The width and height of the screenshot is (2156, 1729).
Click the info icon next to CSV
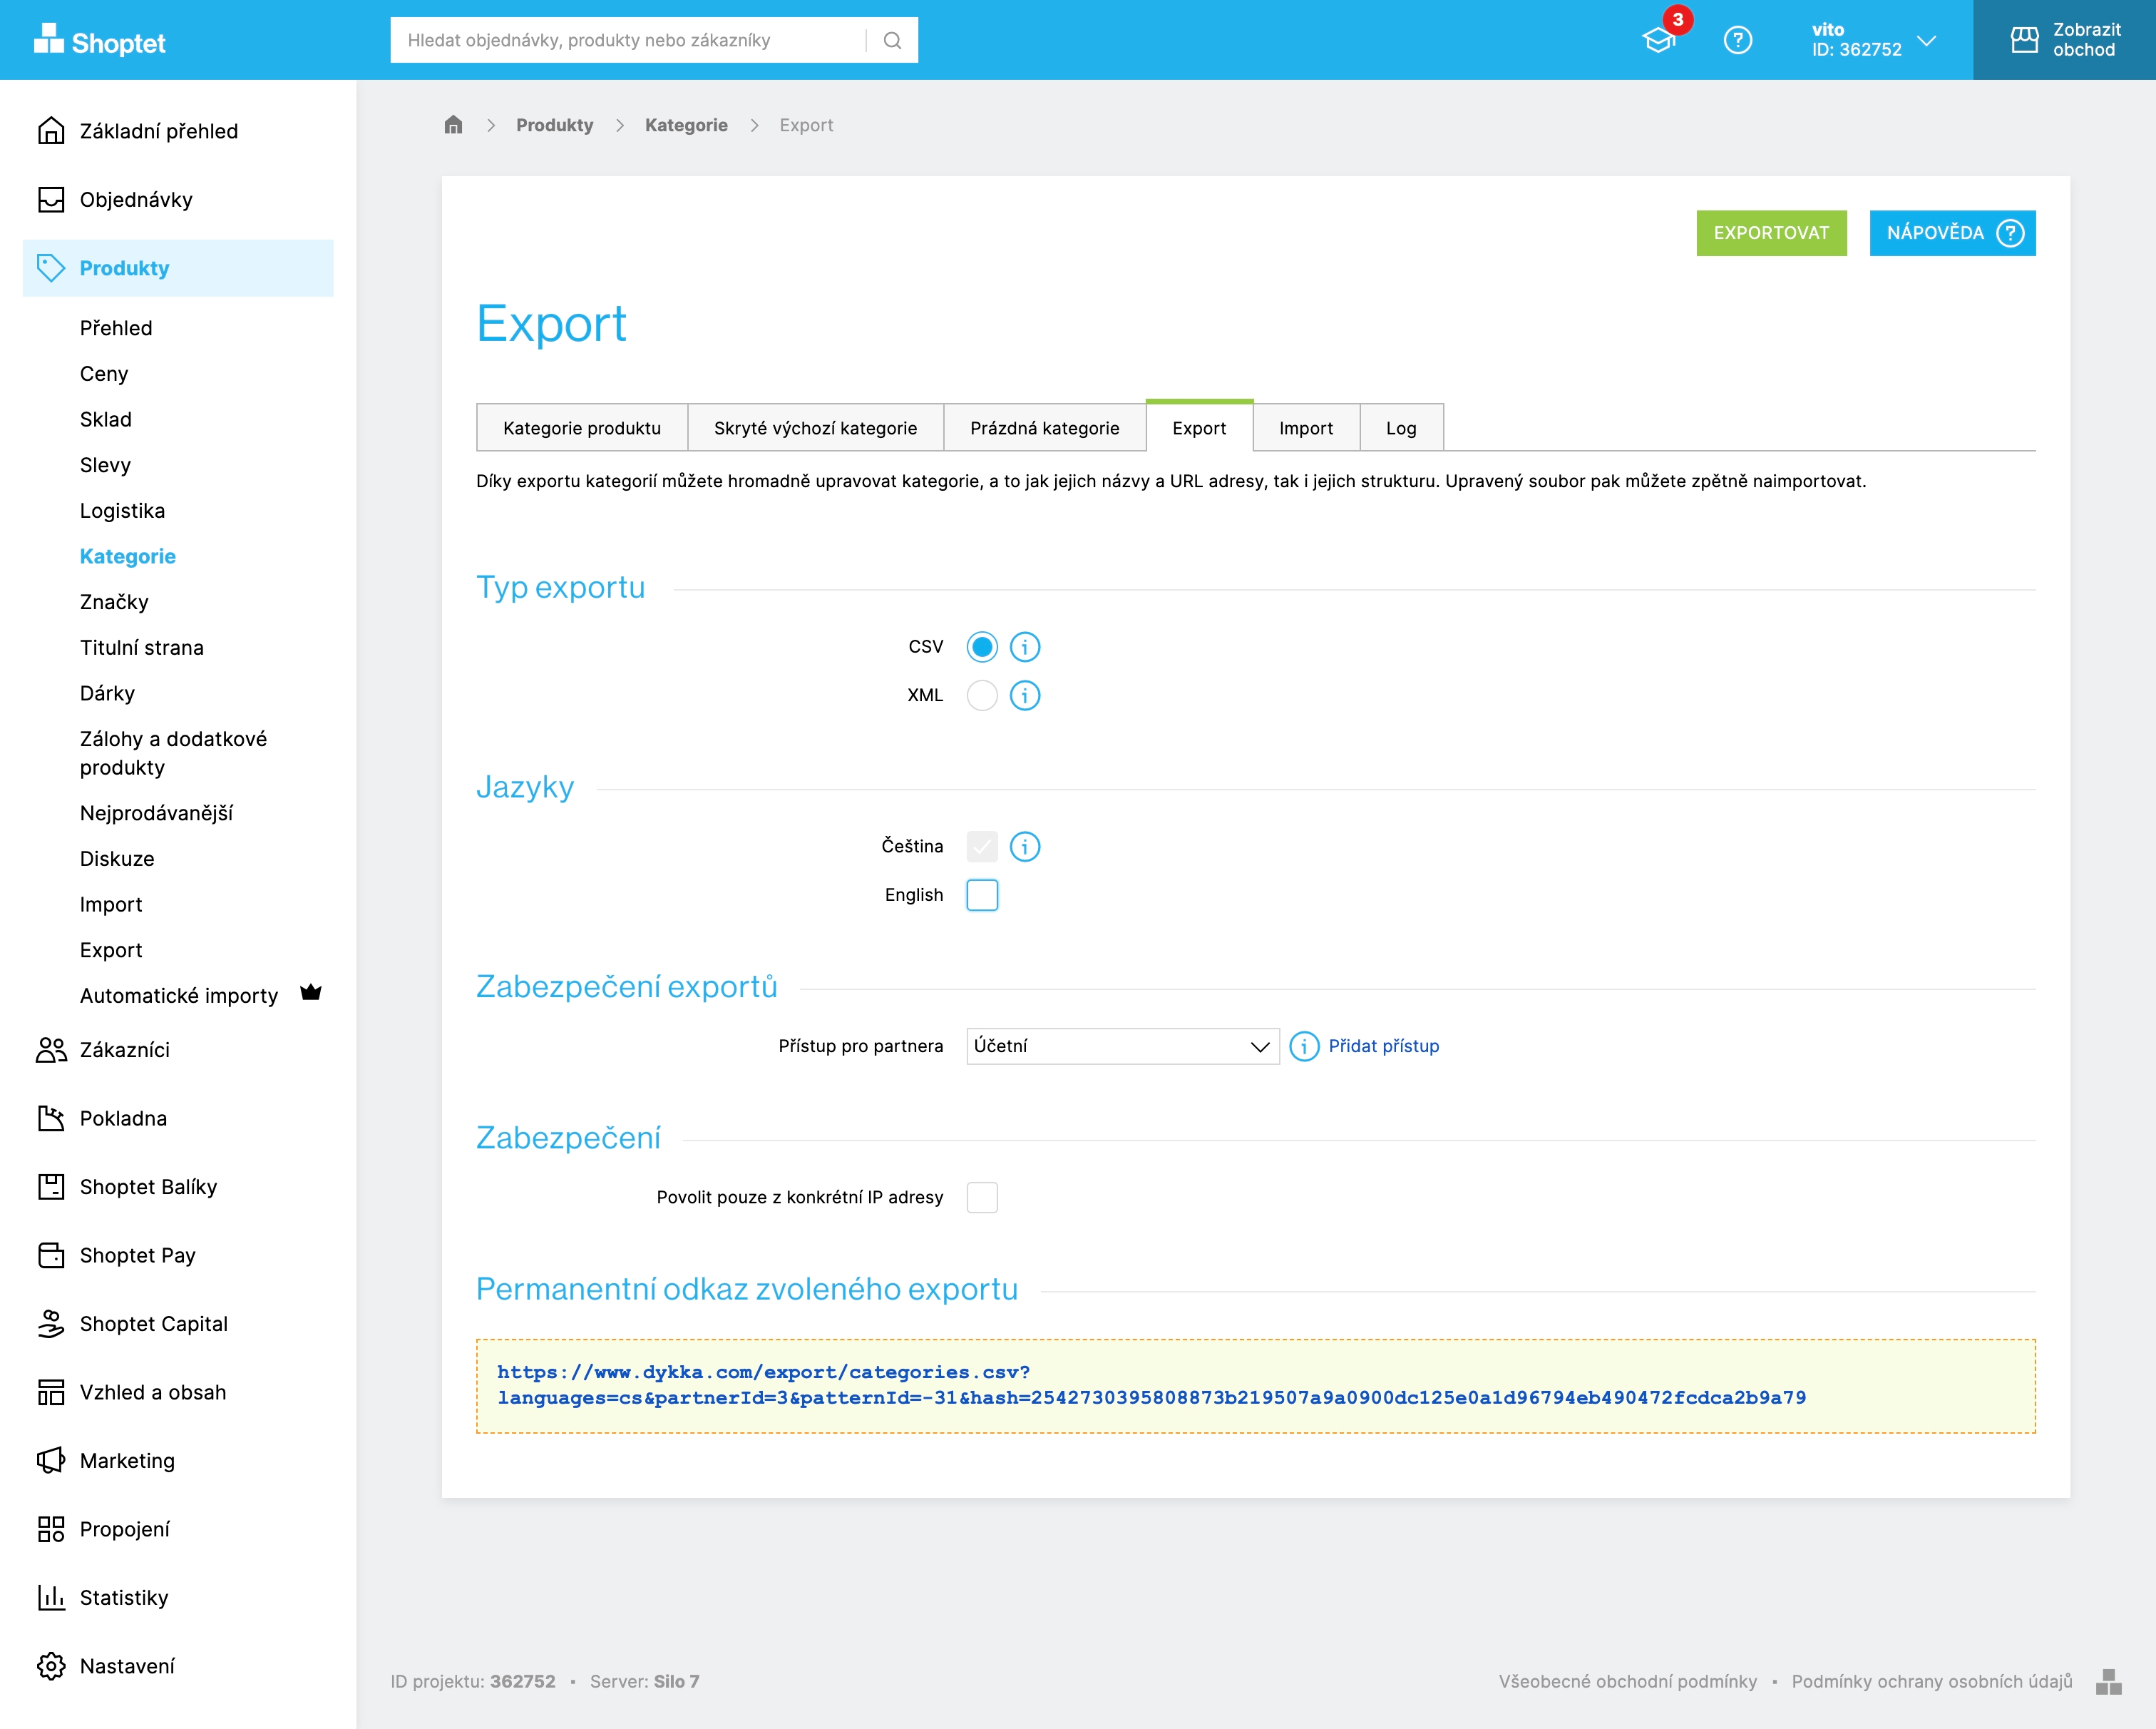click(1024, 648)
